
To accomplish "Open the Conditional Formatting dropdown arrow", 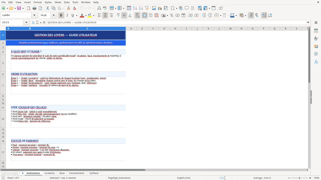I will click(x=245, y=15).
